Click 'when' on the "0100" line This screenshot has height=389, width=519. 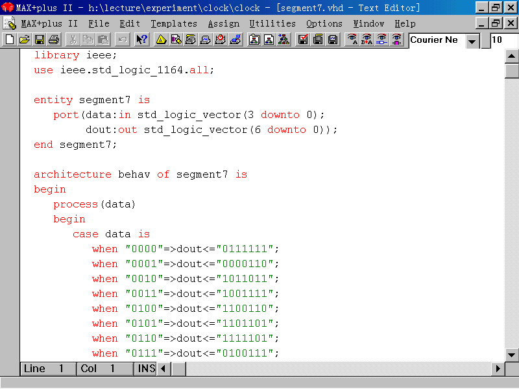[x=105, y=309]
